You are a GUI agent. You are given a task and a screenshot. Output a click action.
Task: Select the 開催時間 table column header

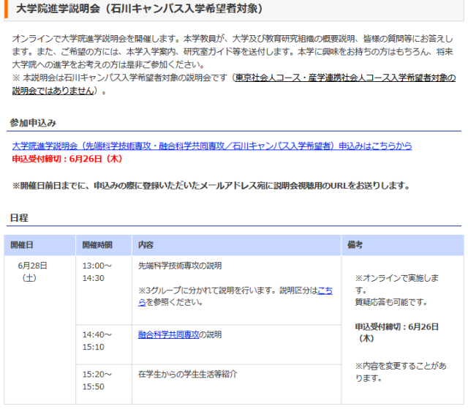97,244
